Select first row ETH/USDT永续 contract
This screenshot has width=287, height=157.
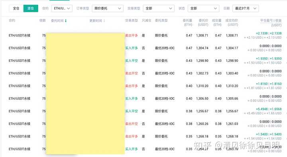[20, 35]
